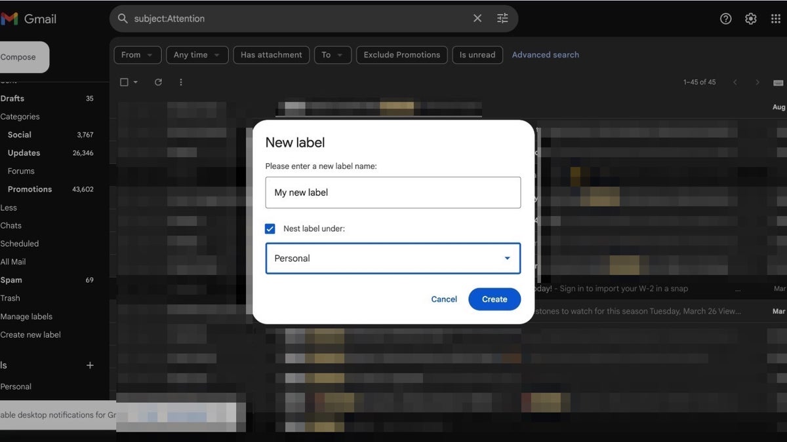Open the Settings gear
787x442 pixels.
(750, 18)
